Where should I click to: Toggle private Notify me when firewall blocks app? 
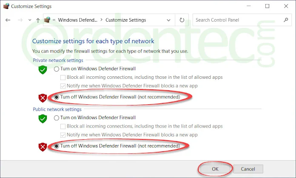coord(63,86)
